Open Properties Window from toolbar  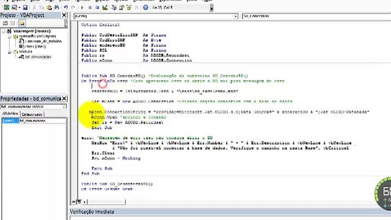[122, 7]
